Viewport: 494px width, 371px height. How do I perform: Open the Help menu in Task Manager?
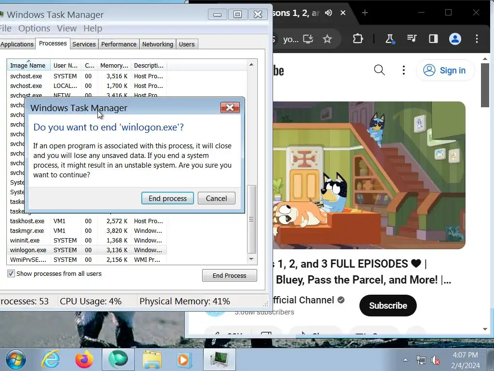pyautogui.click(x=93, y=29)
